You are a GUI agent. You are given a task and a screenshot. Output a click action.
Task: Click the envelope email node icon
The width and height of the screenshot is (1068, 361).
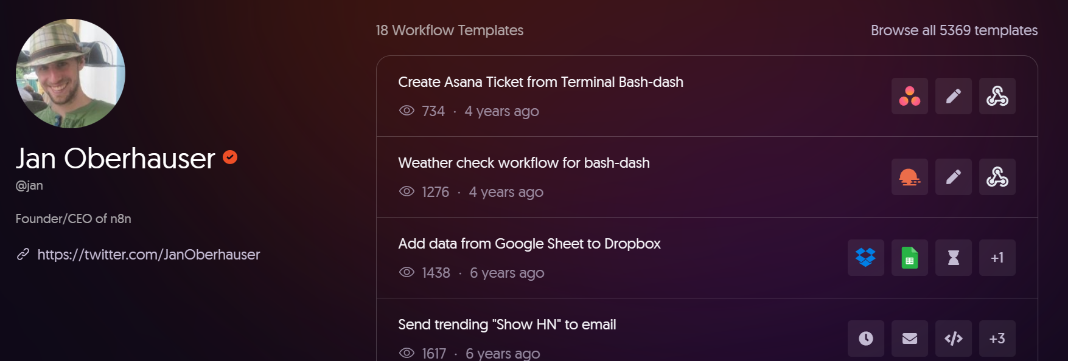pos(909,339)
